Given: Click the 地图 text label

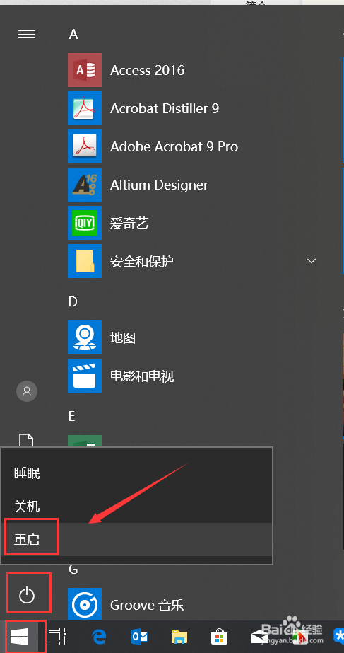Looking at the screenshot, I should click(123, 337).
